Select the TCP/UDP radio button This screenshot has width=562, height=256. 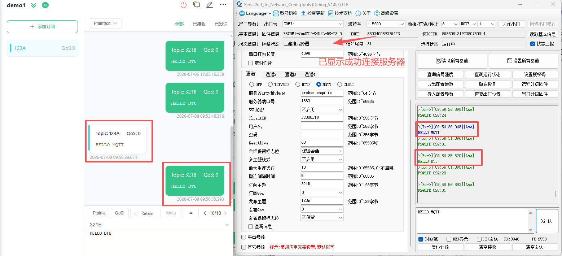(x=271, y=84)
